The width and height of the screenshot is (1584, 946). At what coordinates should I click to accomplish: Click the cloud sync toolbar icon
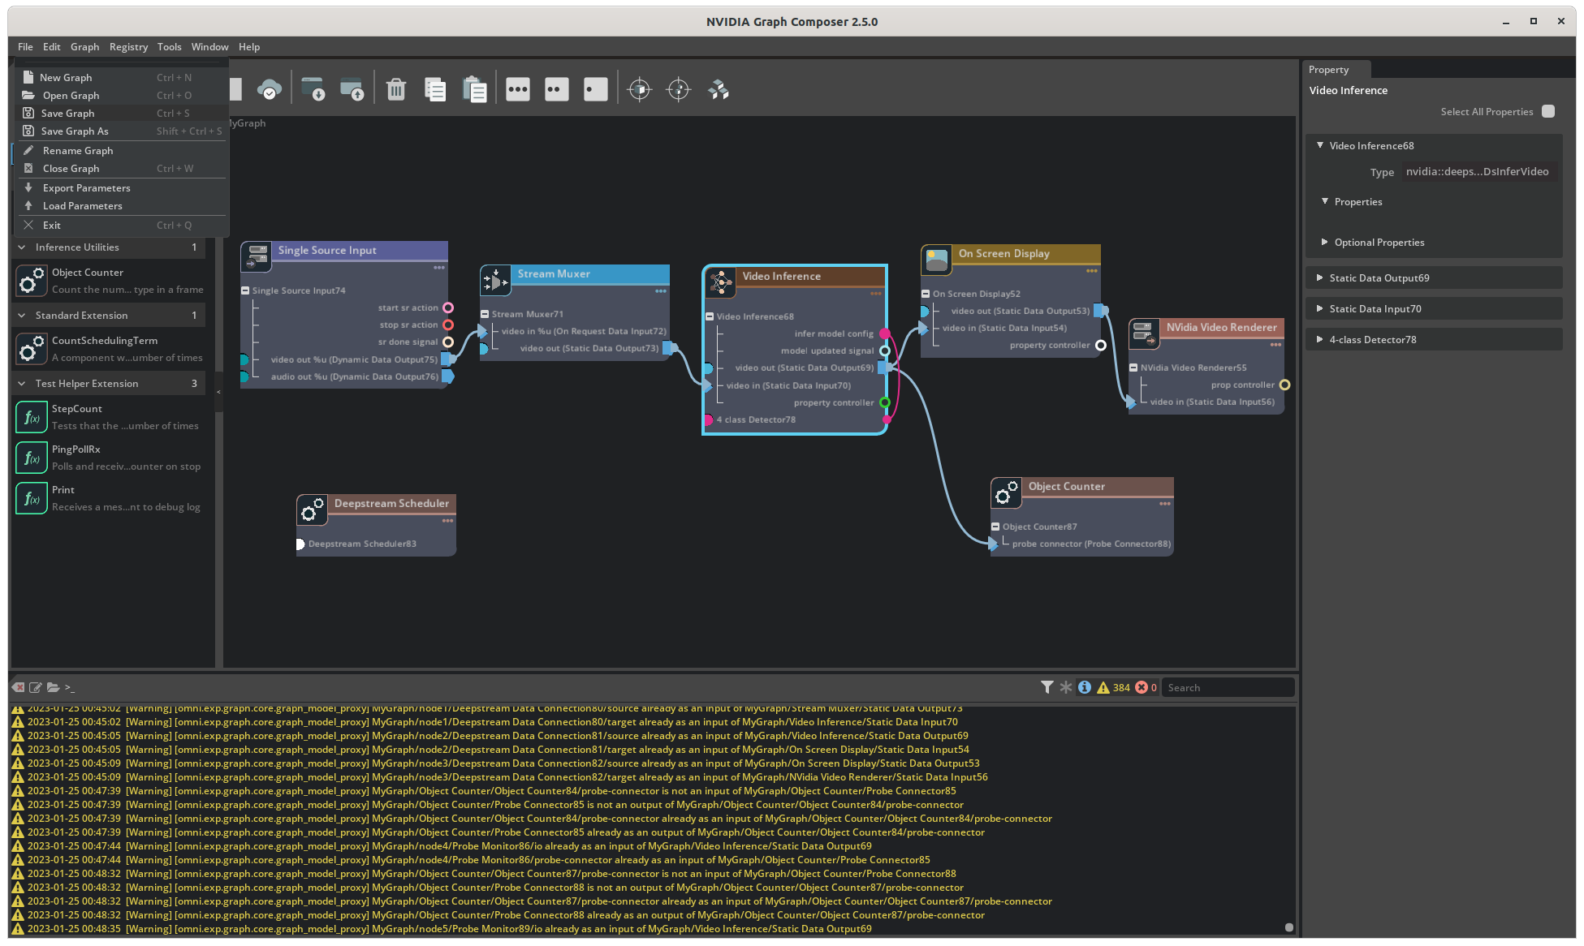coord(271,88)
